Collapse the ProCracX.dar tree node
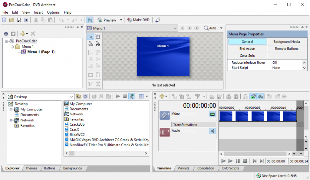The height and width of the screenshot is (180, 310). [x=7, y=41]
